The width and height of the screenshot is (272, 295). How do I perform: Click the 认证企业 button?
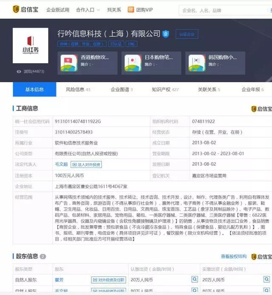click(187, 34)
